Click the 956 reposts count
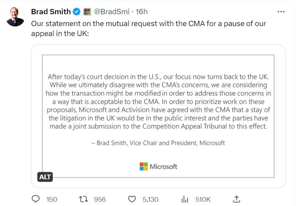The height and width of the screenshot is (206, 296). (x=100, y=199)
